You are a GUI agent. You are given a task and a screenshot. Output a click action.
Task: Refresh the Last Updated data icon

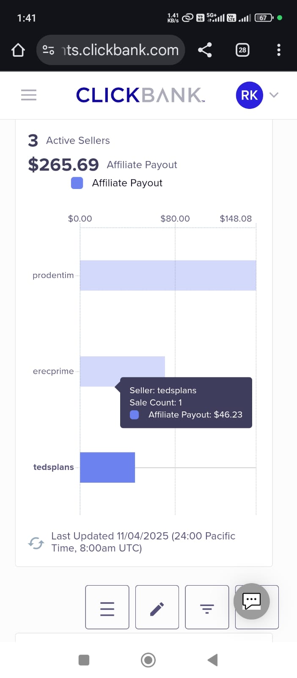pos(36,543)
